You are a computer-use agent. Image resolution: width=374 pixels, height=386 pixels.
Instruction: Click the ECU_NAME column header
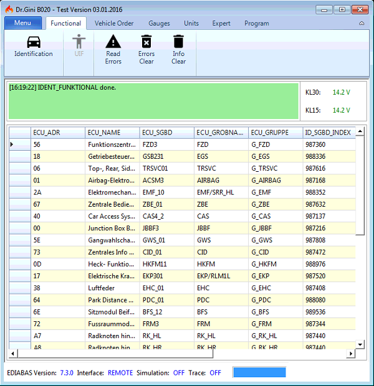tap(112, 132)
